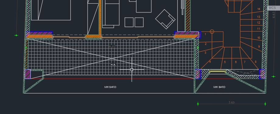Select the yellow window under the stairs
The width and height of the screenshot is (280, 114).
217,72
